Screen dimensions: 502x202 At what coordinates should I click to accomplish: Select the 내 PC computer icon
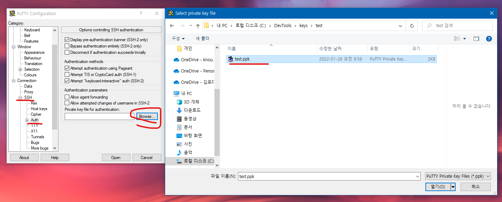click(176, 94)
